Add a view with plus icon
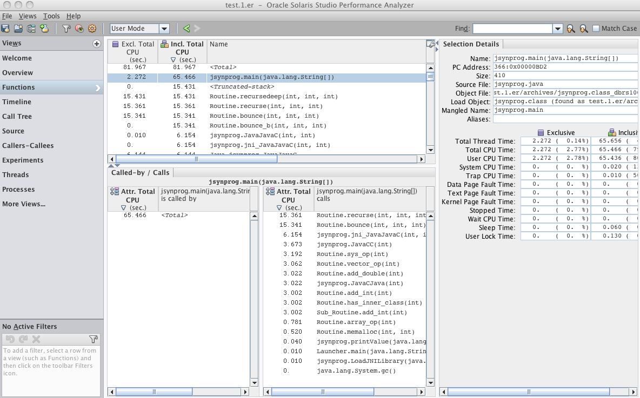 (97, 44)
